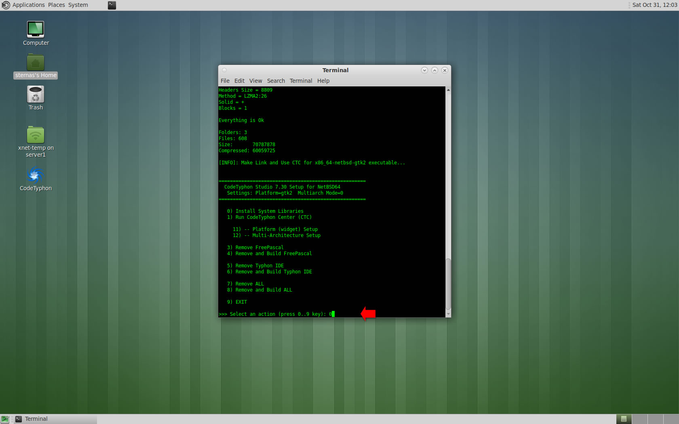The image size is (679, 424).
Task: Click the 'Solid = +' line
Action: click(231, 102)
